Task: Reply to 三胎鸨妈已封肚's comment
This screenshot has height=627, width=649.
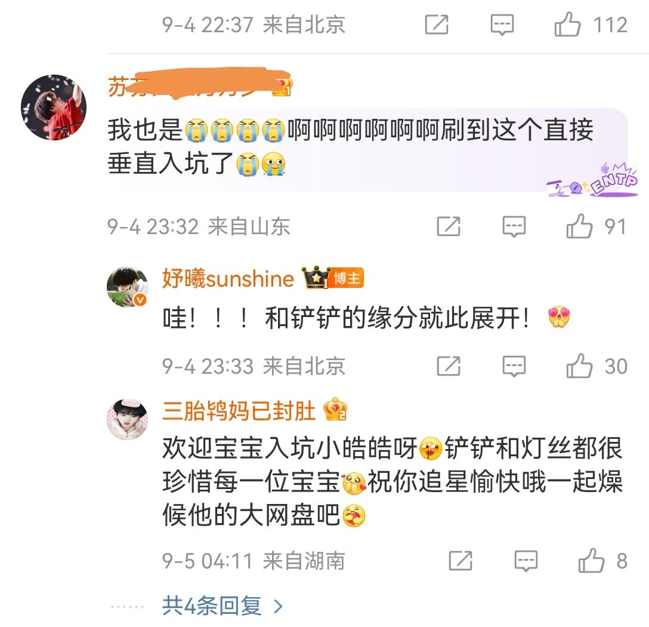Action: pyautogui.click(x=526, y=561)
